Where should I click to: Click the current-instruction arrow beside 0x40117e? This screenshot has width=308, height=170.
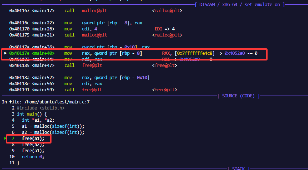pyautogui.click(x=5, y=53)
